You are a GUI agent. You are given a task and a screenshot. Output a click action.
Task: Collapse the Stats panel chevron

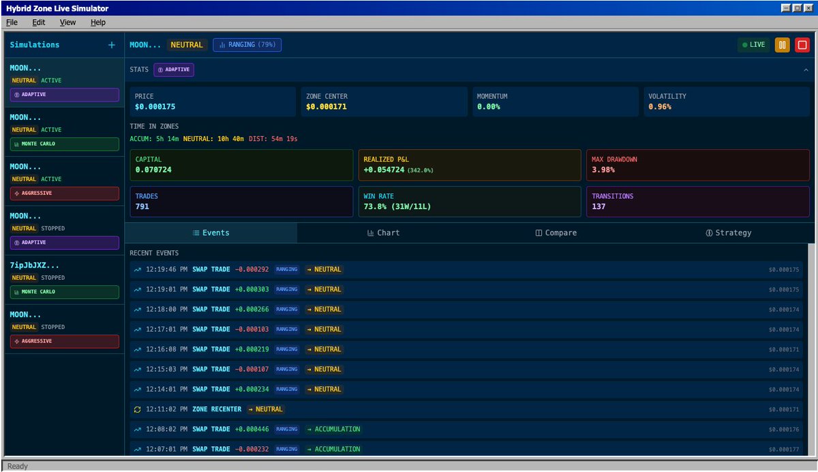coord(805,69)
